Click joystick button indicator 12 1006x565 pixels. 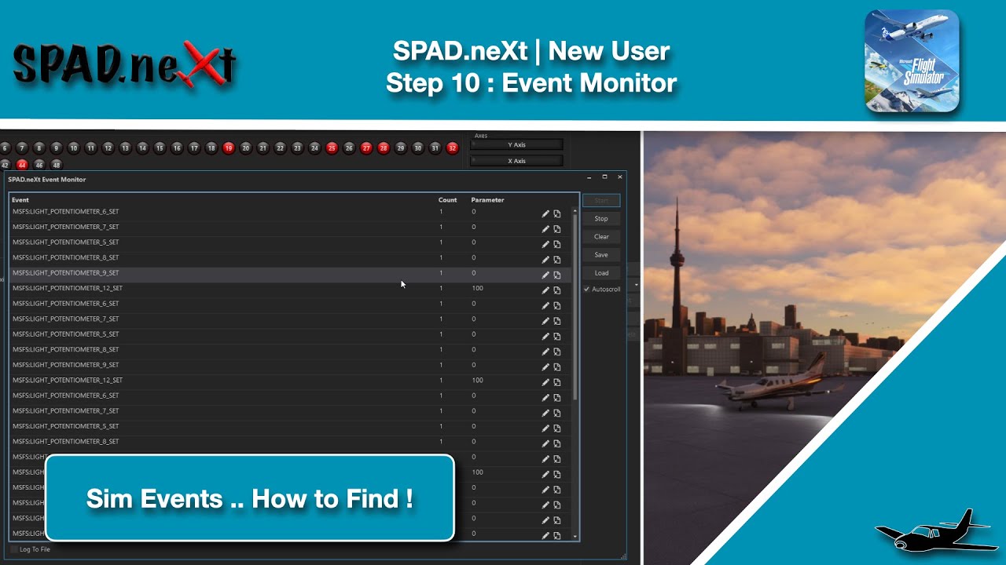click(108, 148)
